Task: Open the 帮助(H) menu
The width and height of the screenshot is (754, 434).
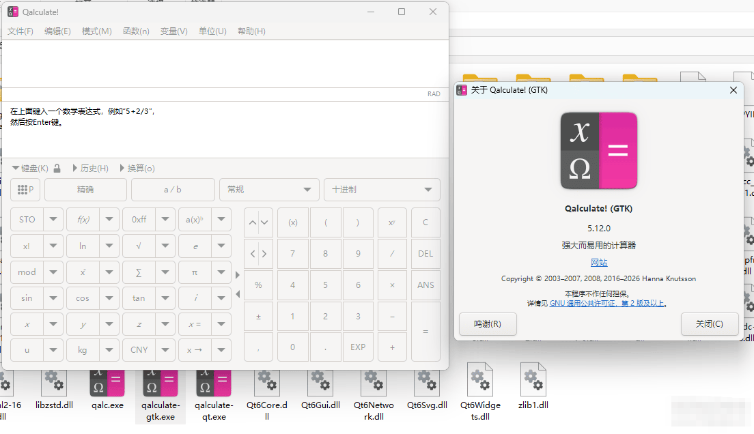Action: click(251, 31)
